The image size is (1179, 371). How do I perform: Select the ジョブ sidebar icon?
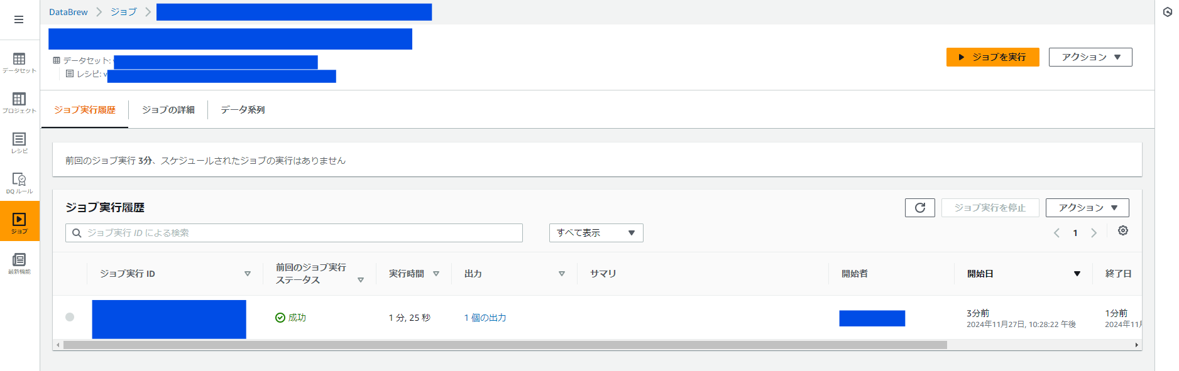tap(19, 221)
